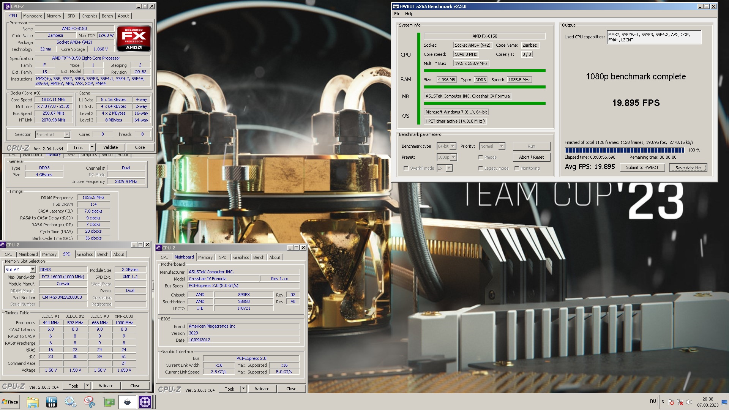Click Validate in the Mainboard window
Screen dimensions: 729x410
[262, 389]
